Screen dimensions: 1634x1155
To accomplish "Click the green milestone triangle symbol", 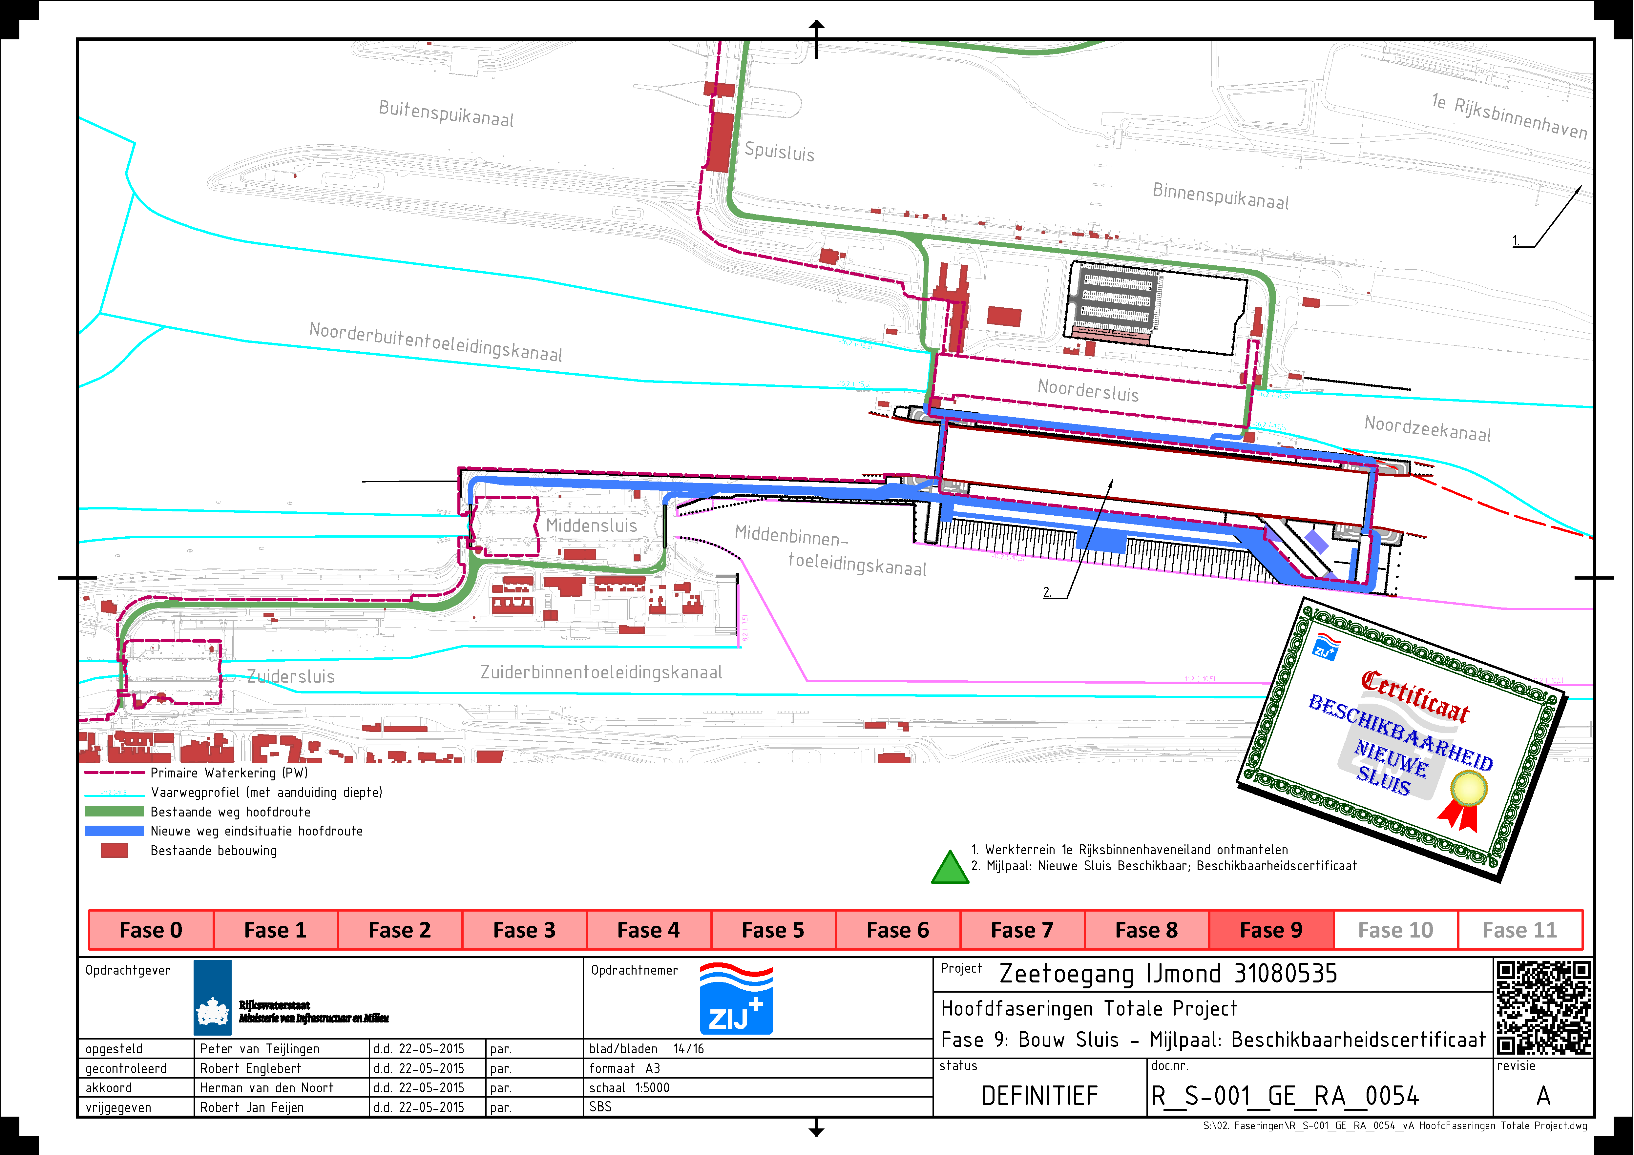I will tap(950, 867).
